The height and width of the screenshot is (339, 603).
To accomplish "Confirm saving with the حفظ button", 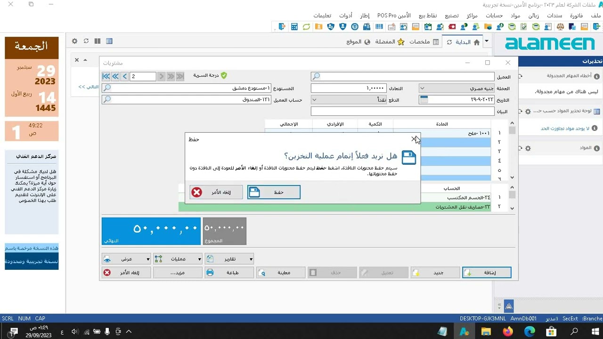I will click(x=274, y=192).
